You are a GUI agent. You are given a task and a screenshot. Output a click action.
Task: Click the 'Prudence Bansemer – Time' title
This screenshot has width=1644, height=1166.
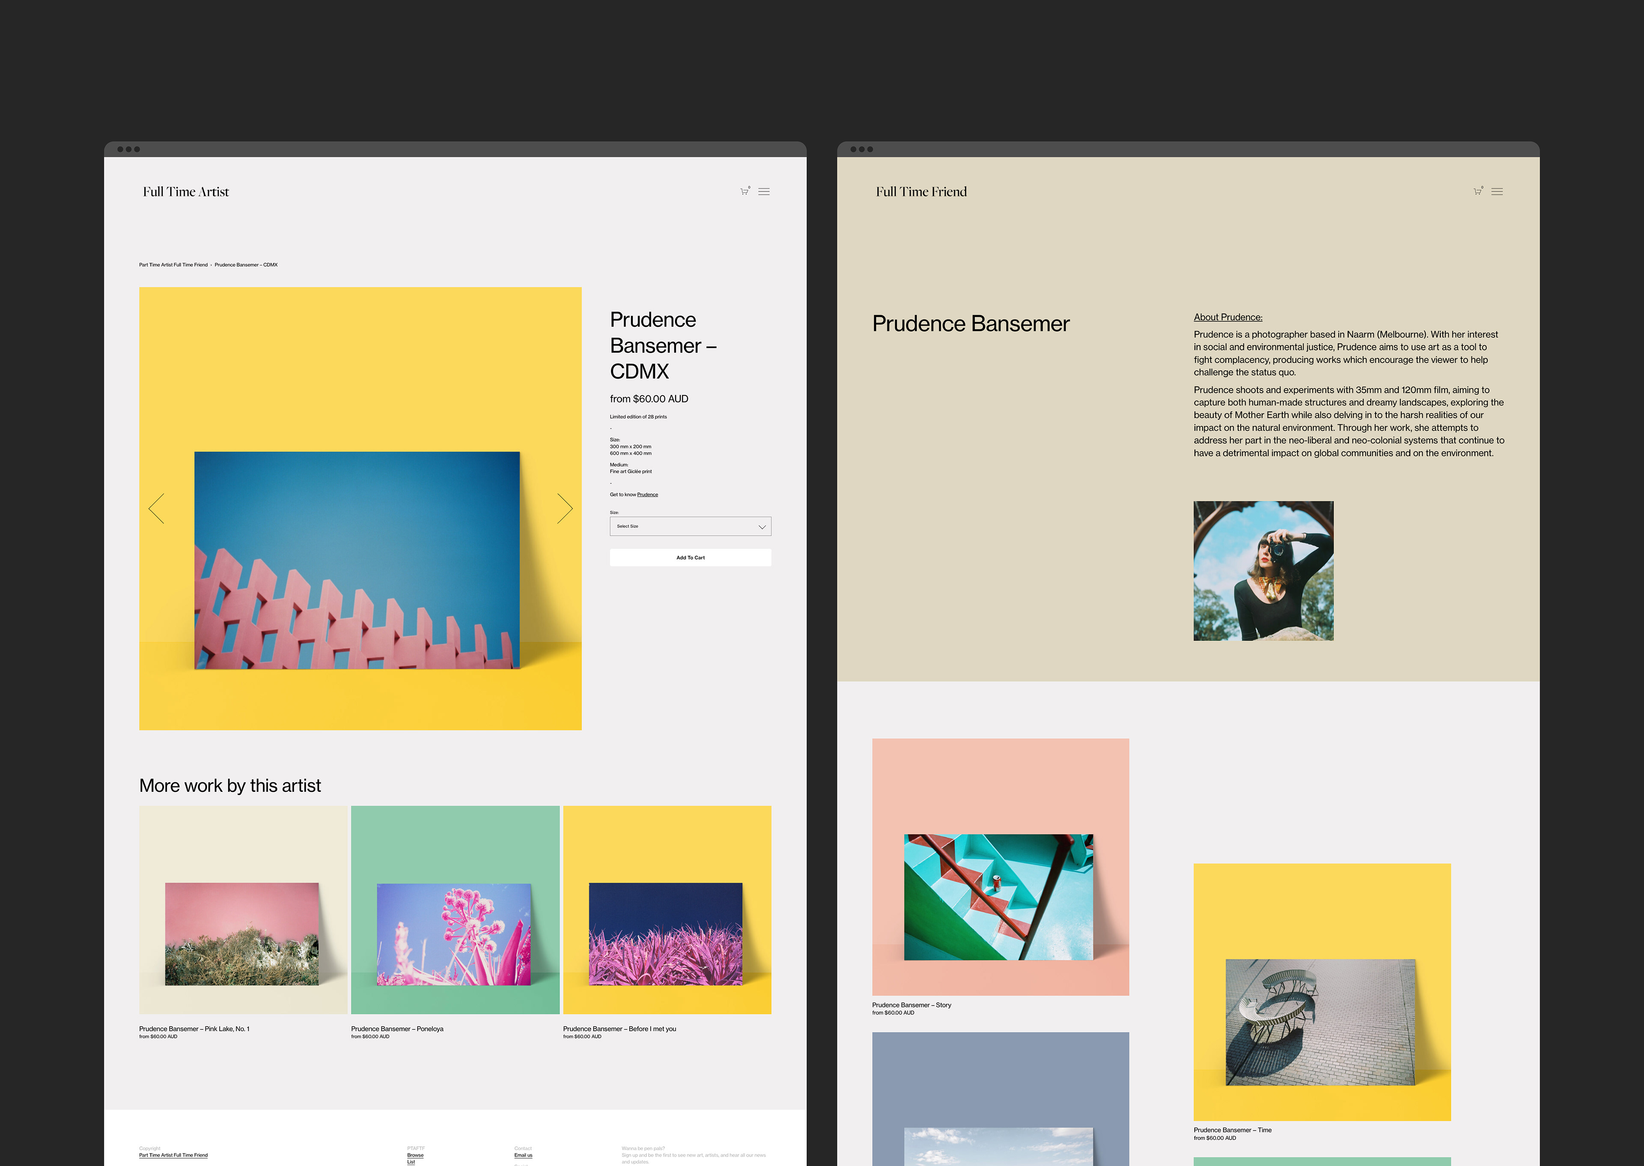1233,1130
